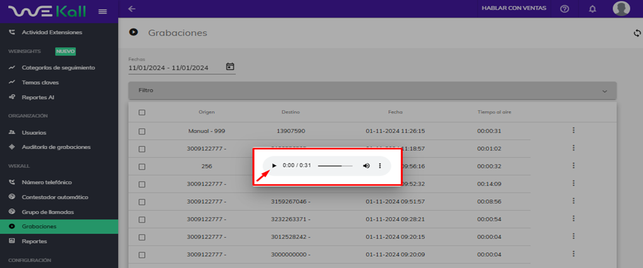Screen dimensions: 643x268
Task: Open options menu for 00:00:32 row
Action: point(573,165)
